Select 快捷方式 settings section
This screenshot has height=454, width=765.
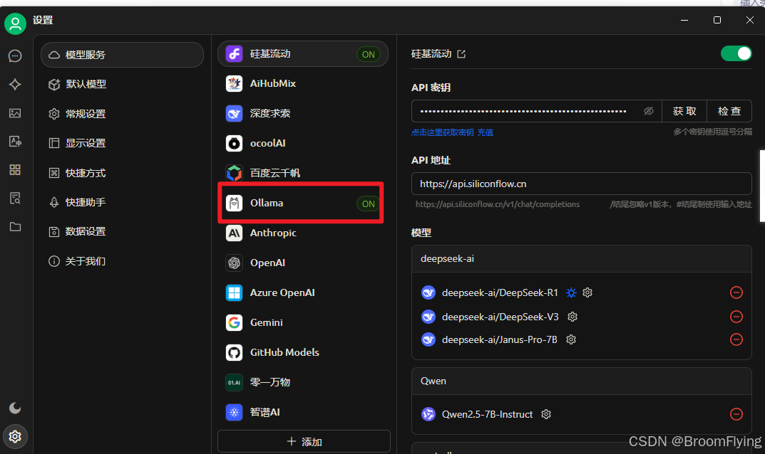click(x=122, y=172)
